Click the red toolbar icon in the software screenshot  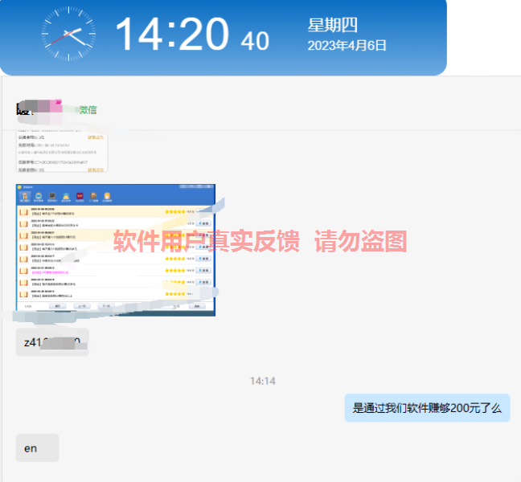click(80, 196)
